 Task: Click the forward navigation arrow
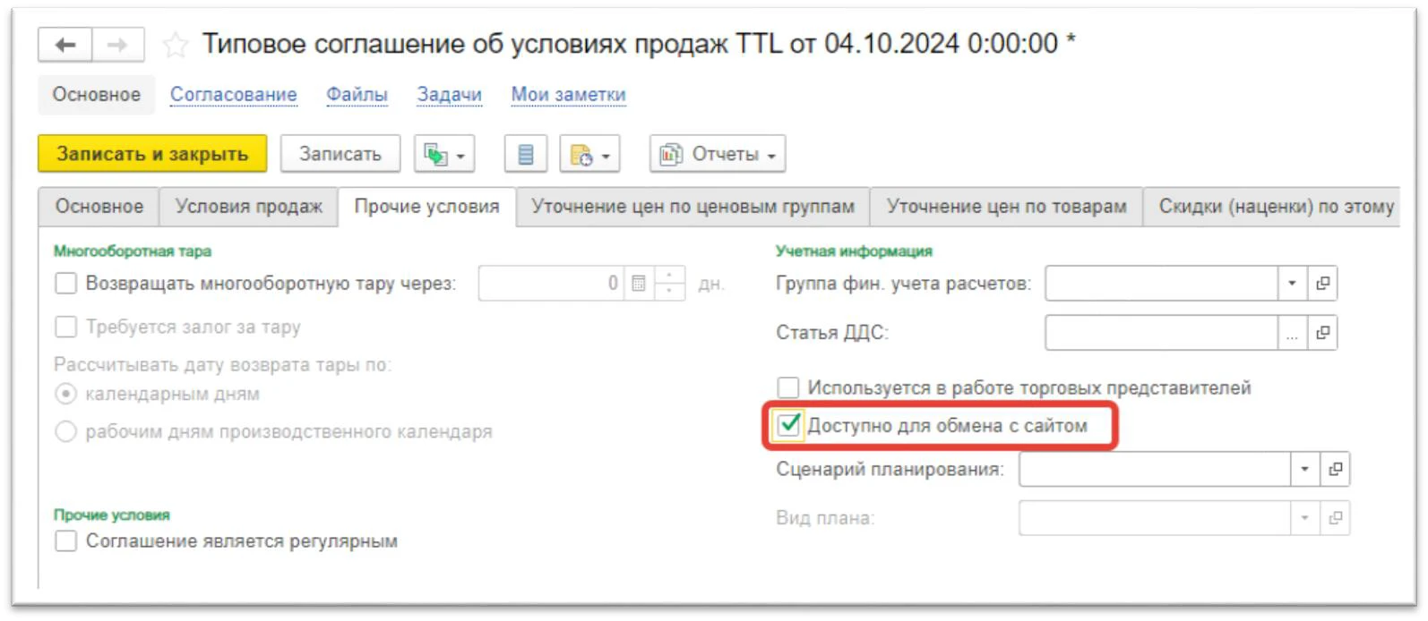pos(117,45)
